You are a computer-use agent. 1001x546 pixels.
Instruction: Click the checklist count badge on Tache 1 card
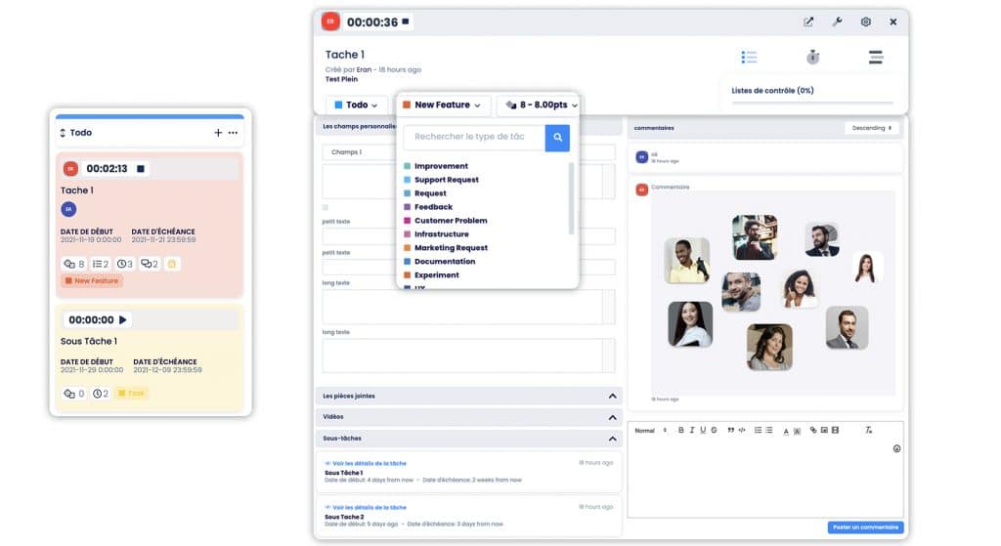(x=101, y=264)
